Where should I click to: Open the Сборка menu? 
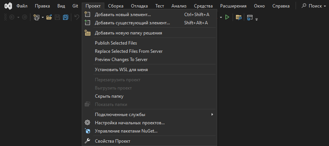116,6
